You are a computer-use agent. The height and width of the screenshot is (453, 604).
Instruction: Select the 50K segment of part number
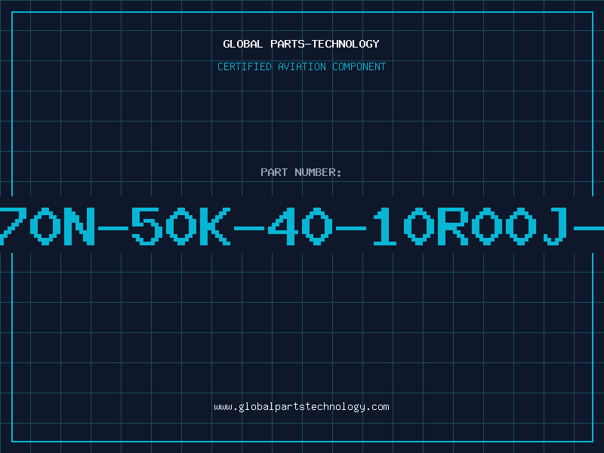tap(181, 226)
